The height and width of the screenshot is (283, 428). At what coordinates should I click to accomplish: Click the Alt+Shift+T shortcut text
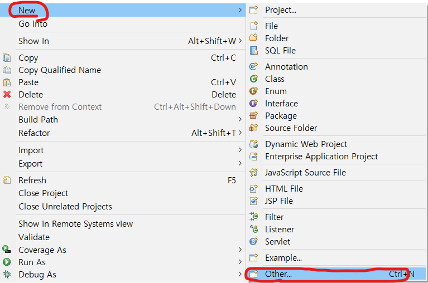214,133
